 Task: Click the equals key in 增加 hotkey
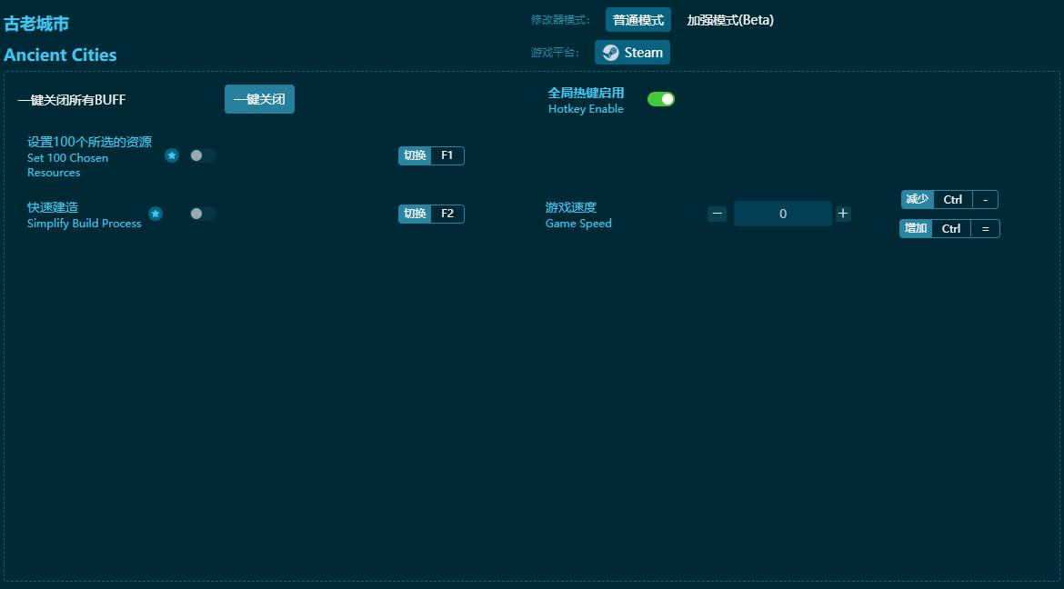(x=985, y=229)
